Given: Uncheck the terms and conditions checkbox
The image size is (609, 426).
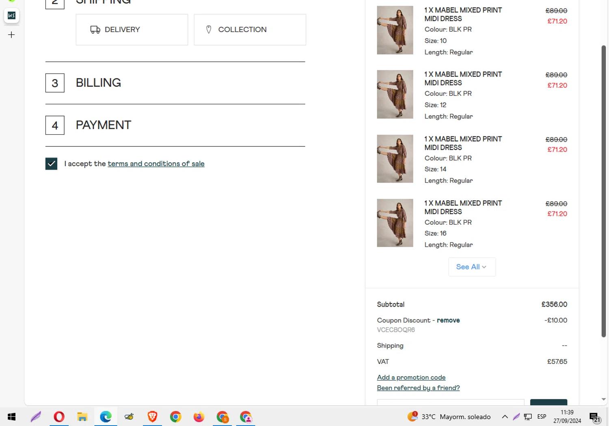Looking at the screenshot, I should point(51,164).
